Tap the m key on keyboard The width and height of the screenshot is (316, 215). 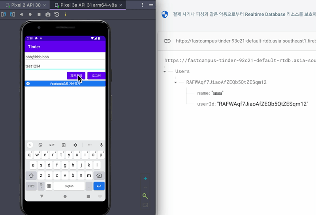tap(89, 175)
